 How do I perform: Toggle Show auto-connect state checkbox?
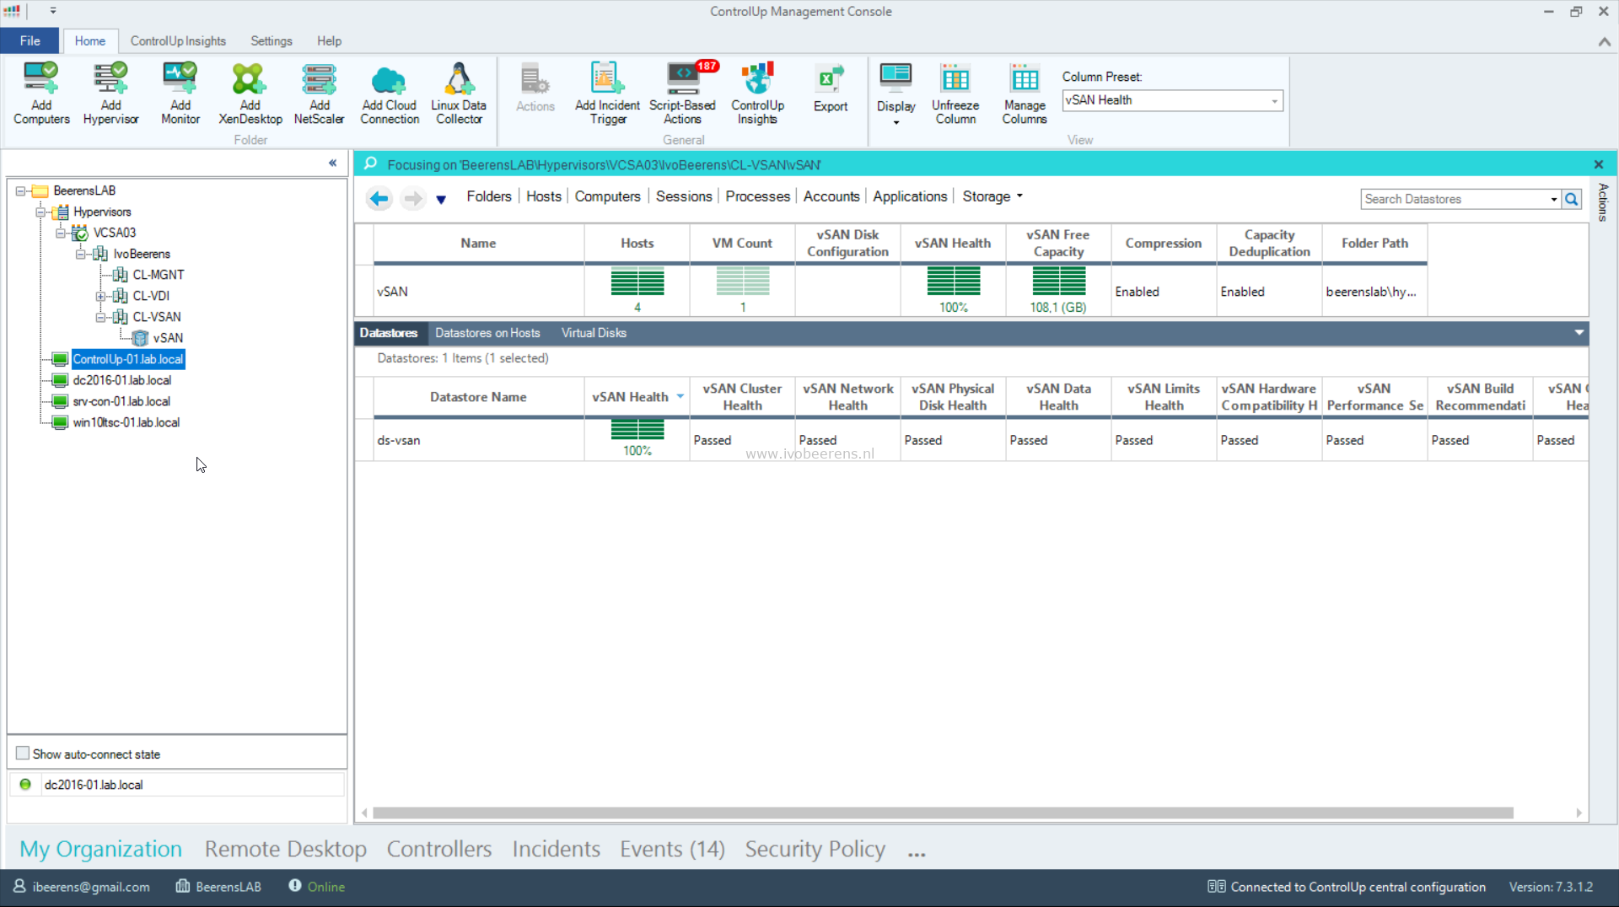pyautogui.click(x=23, y=753)
